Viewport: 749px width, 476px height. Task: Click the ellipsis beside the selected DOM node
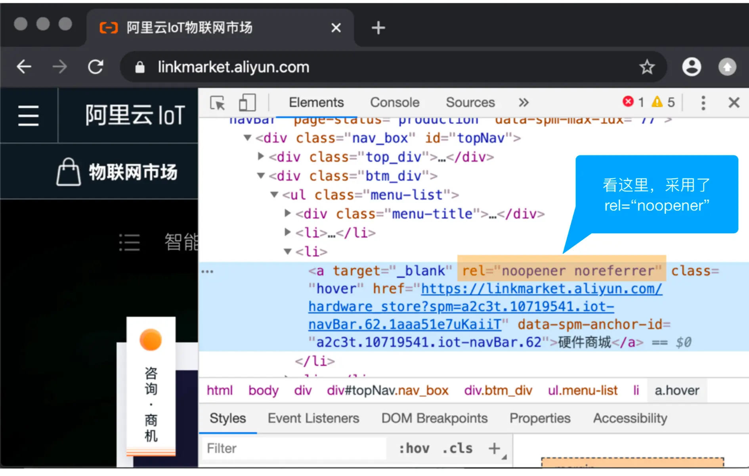[x=207, y=272]
